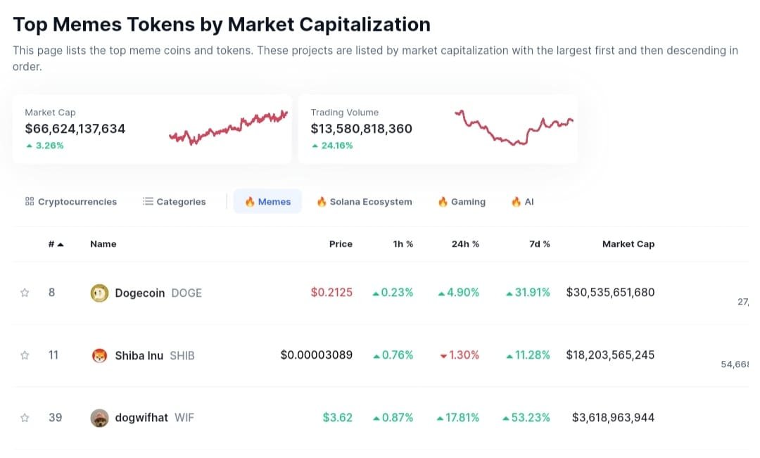Sort the table by Market Cap column
The height and width of the screenshot is (458, 760).
[628, 244]
